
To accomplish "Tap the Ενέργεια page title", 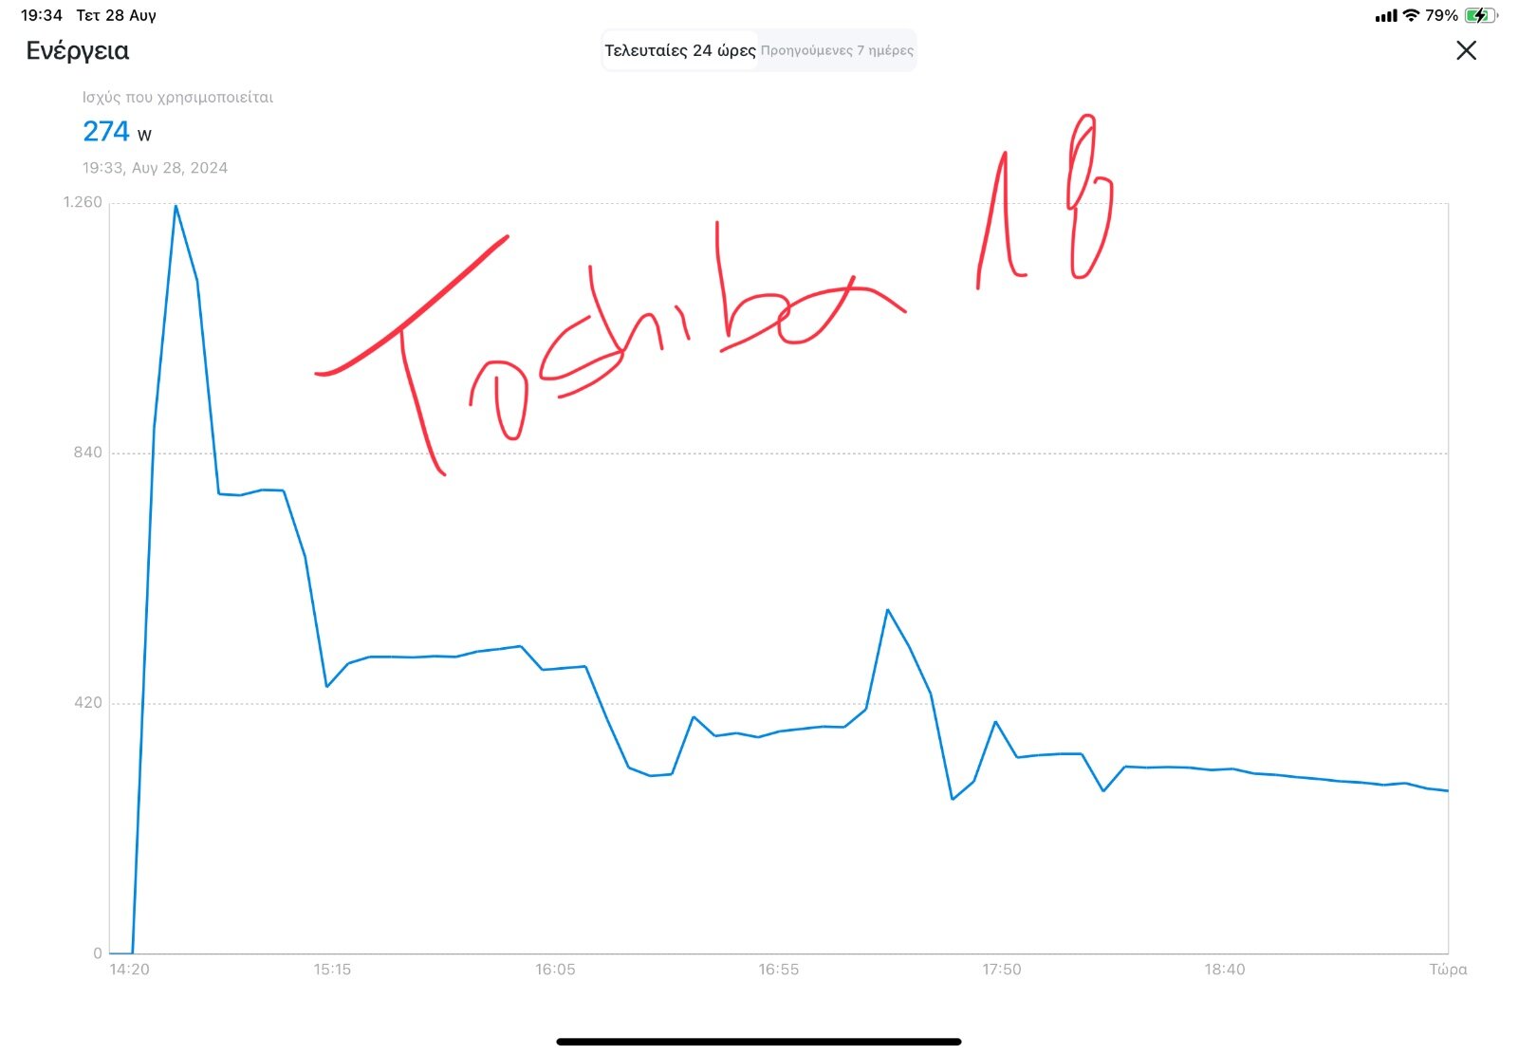I will [78, 50].
